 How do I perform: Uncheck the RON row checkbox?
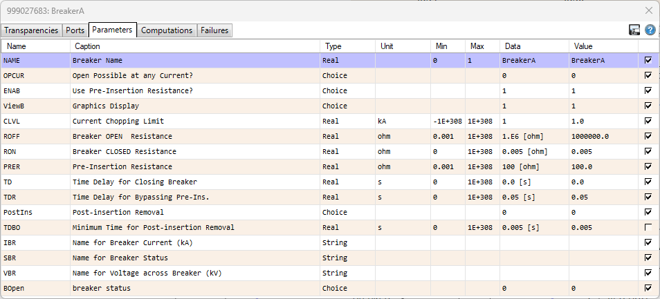(648, 151)
